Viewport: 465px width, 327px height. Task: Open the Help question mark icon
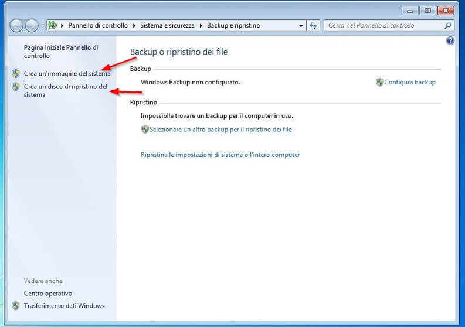450,40
